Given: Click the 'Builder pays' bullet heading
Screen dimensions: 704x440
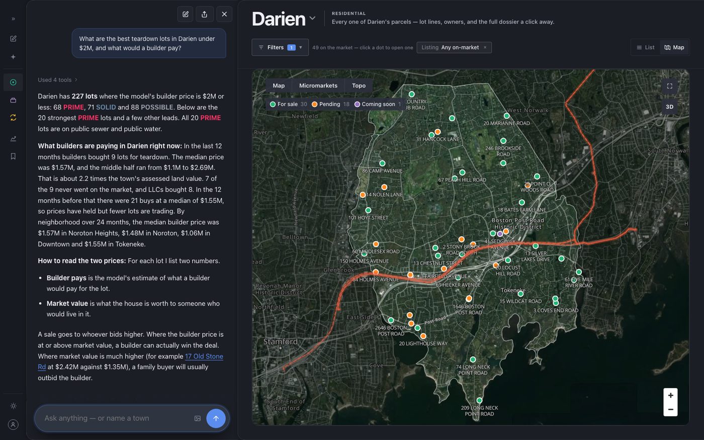Looking at the screenshot, I should pyautogui.click(x=66, y=278).
